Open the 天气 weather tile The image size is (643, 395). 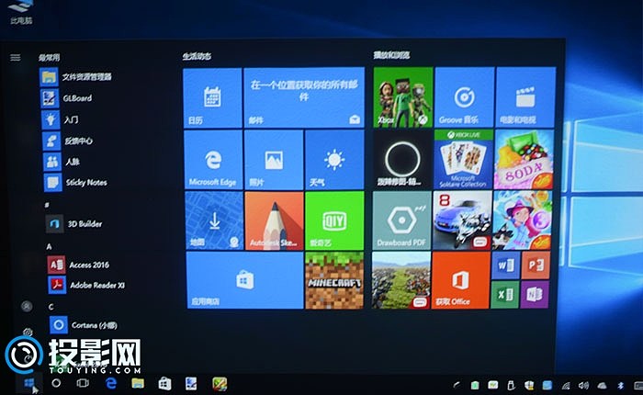coord(334,160)
